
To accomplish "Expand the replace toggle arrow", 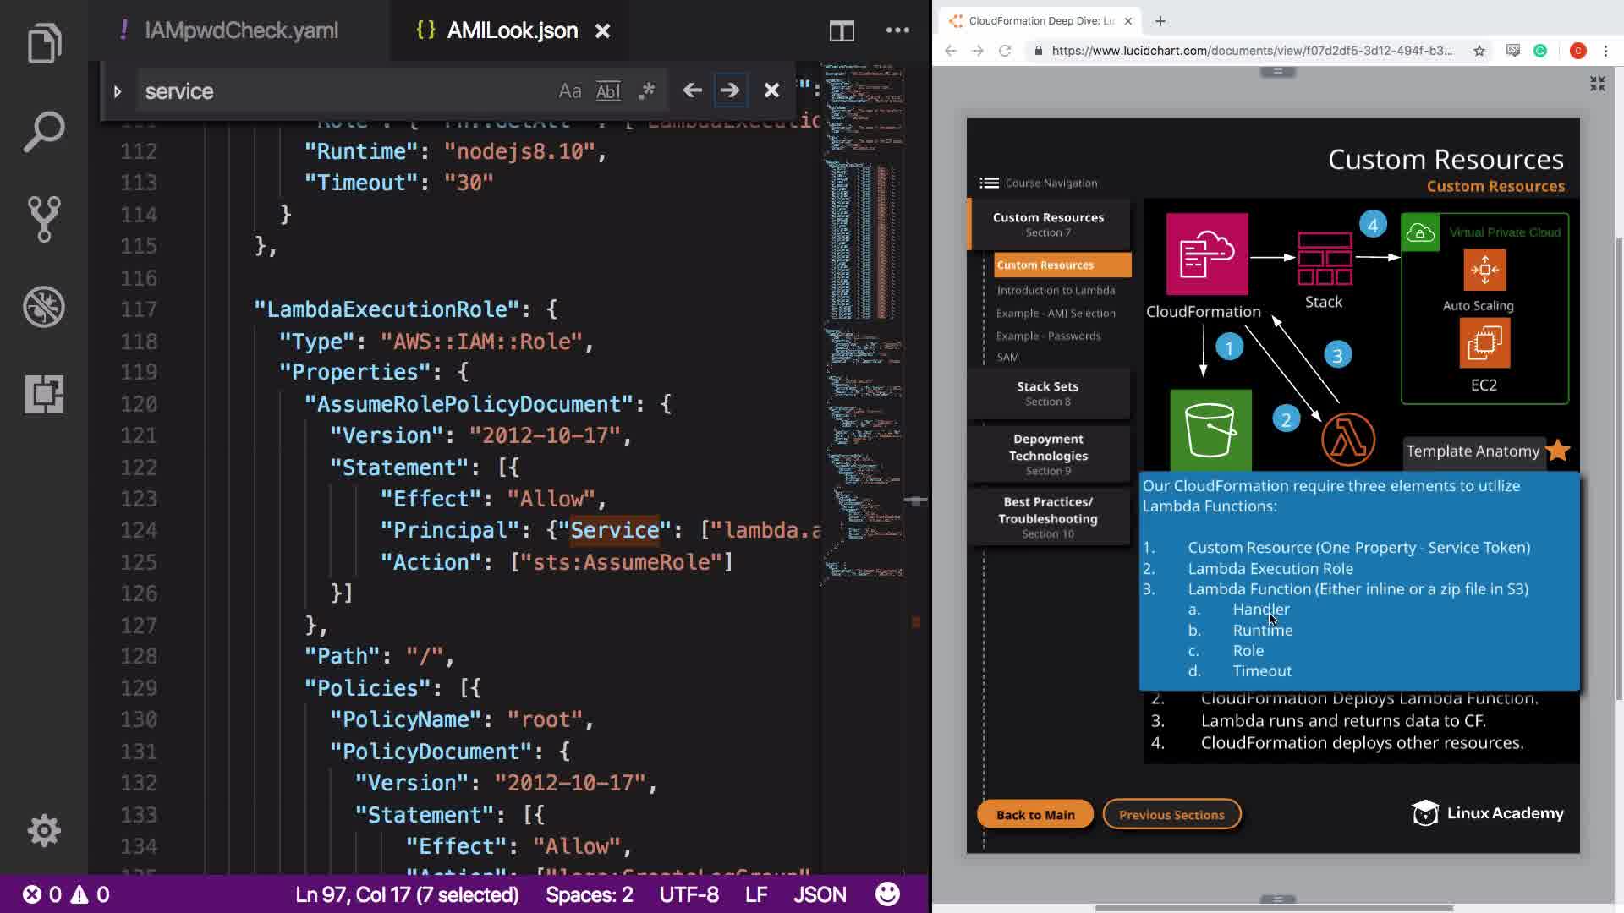I will click(118, 91).
